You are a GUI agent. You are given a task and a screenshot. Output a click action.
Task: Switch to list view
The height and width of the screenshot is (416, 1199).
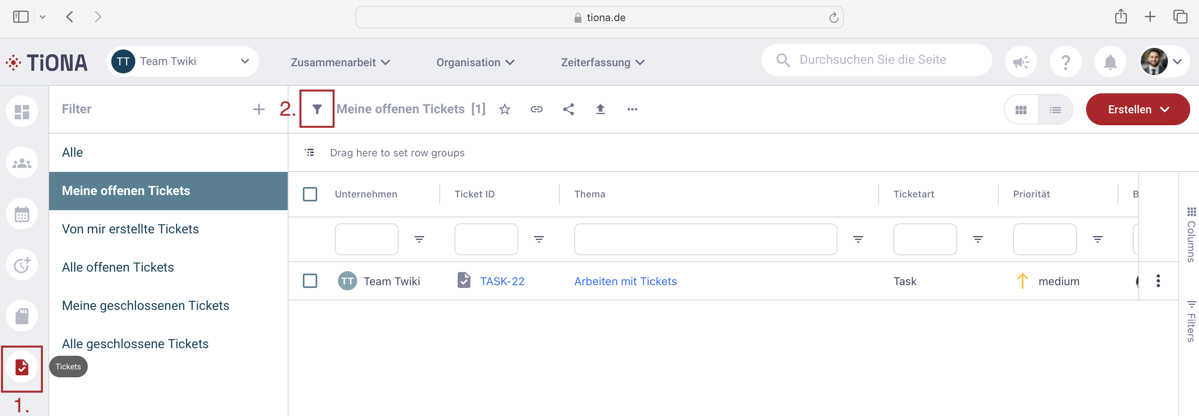tap(1055, 110)
